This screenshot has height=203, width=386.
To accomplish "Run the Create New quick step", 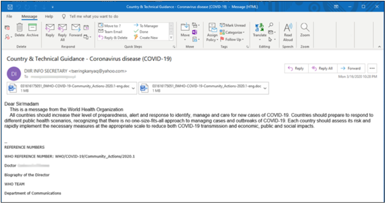I will 146,38.
